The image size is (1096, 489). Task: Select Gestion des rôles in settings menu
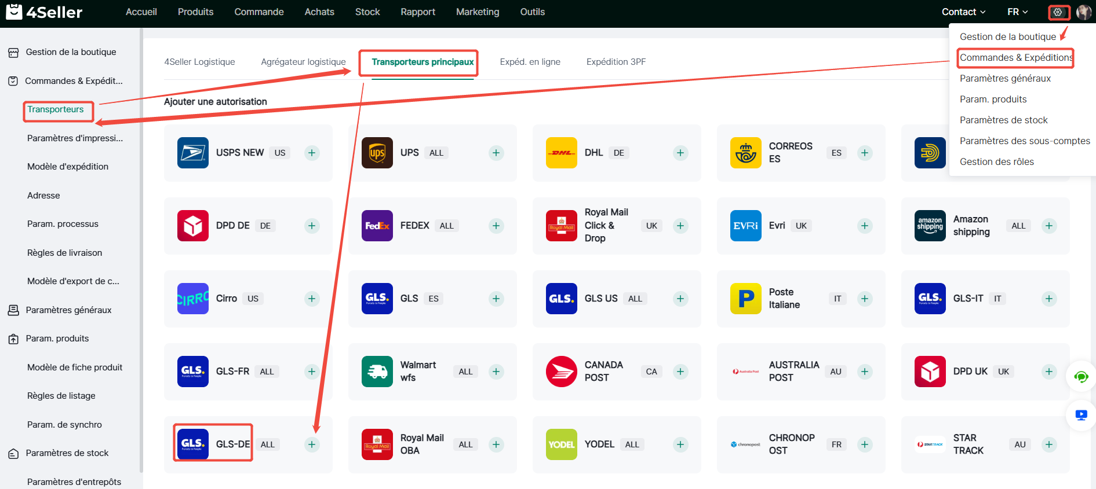coord(996,162)
